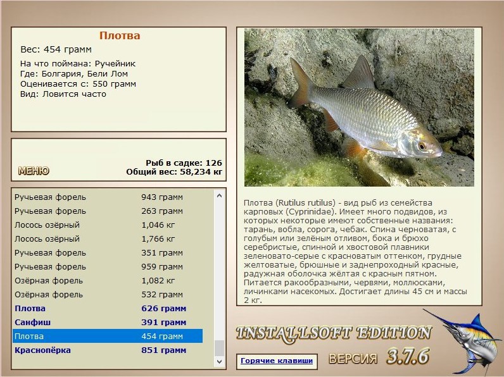Click the list scrollbar down arrow
The width and height of the screenshot is (504, 377).
coord(219,362)
